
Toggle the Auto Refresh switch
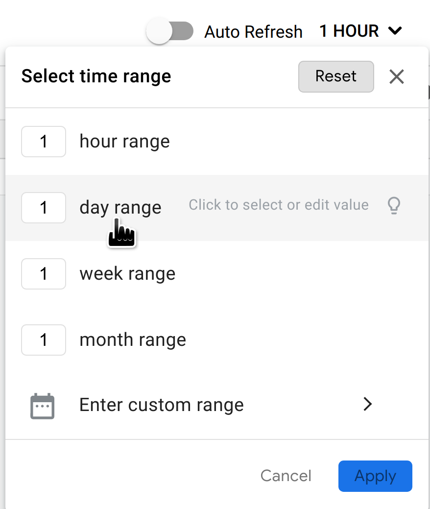[x=169, y=30]
